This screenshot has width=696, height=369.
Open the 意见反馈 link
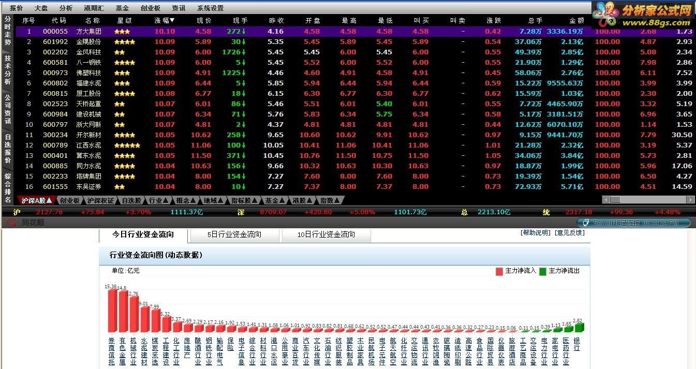pyautogui.click(x=569, y=233)
